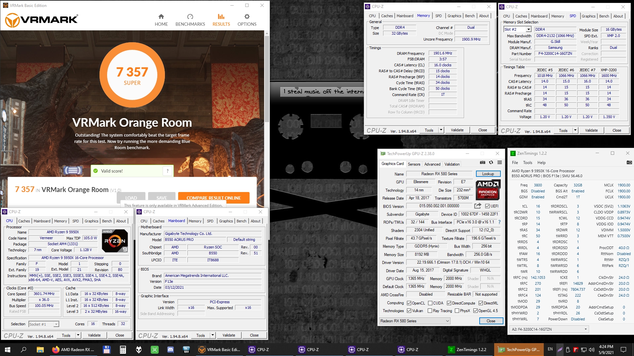This screenshot has height=356, width=634.
Task: Open VRMark OPTIONS gear icon
Action: pos(247,16)
